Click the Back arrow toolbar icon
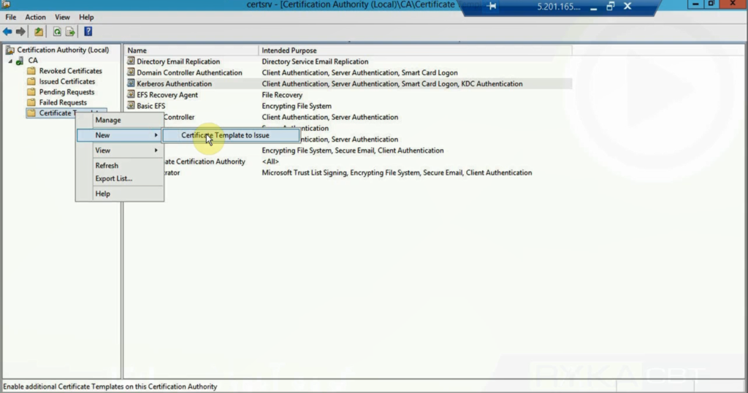This screenshot has height=393, width=748. 7,32
